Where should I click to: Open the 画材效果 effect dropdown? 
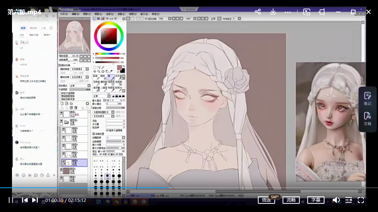tap(80, 77)
